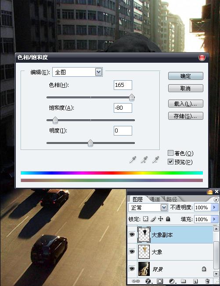The height and width of the screenshot is (286, 220).
Task: Click the 色相(H) value field 165
Action: click(123, 85)
